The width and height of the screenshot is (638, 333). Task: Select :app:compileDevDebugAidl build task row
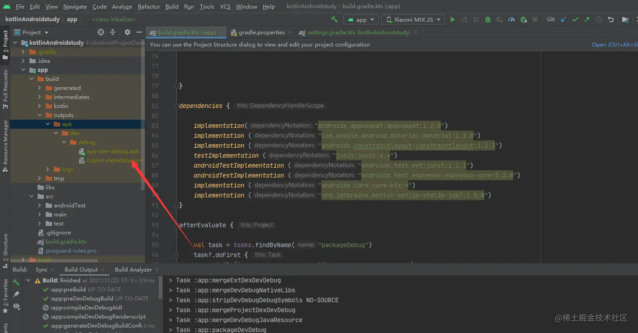(x=86, y=308)
